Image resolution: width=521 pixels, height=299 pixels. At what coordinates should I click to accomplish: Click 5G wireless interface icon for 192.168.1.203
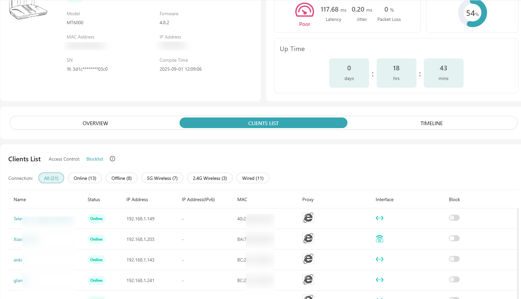(379, 239)
